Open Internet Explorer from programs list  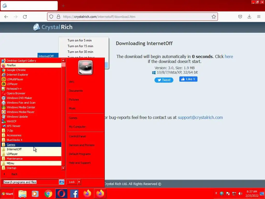(x=31, y=75)
